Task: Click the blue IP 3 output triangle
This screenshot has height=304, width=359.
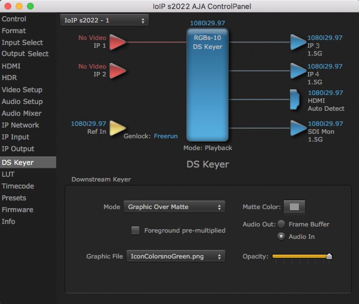Action: pyautogui.click(x=298, y=42)
